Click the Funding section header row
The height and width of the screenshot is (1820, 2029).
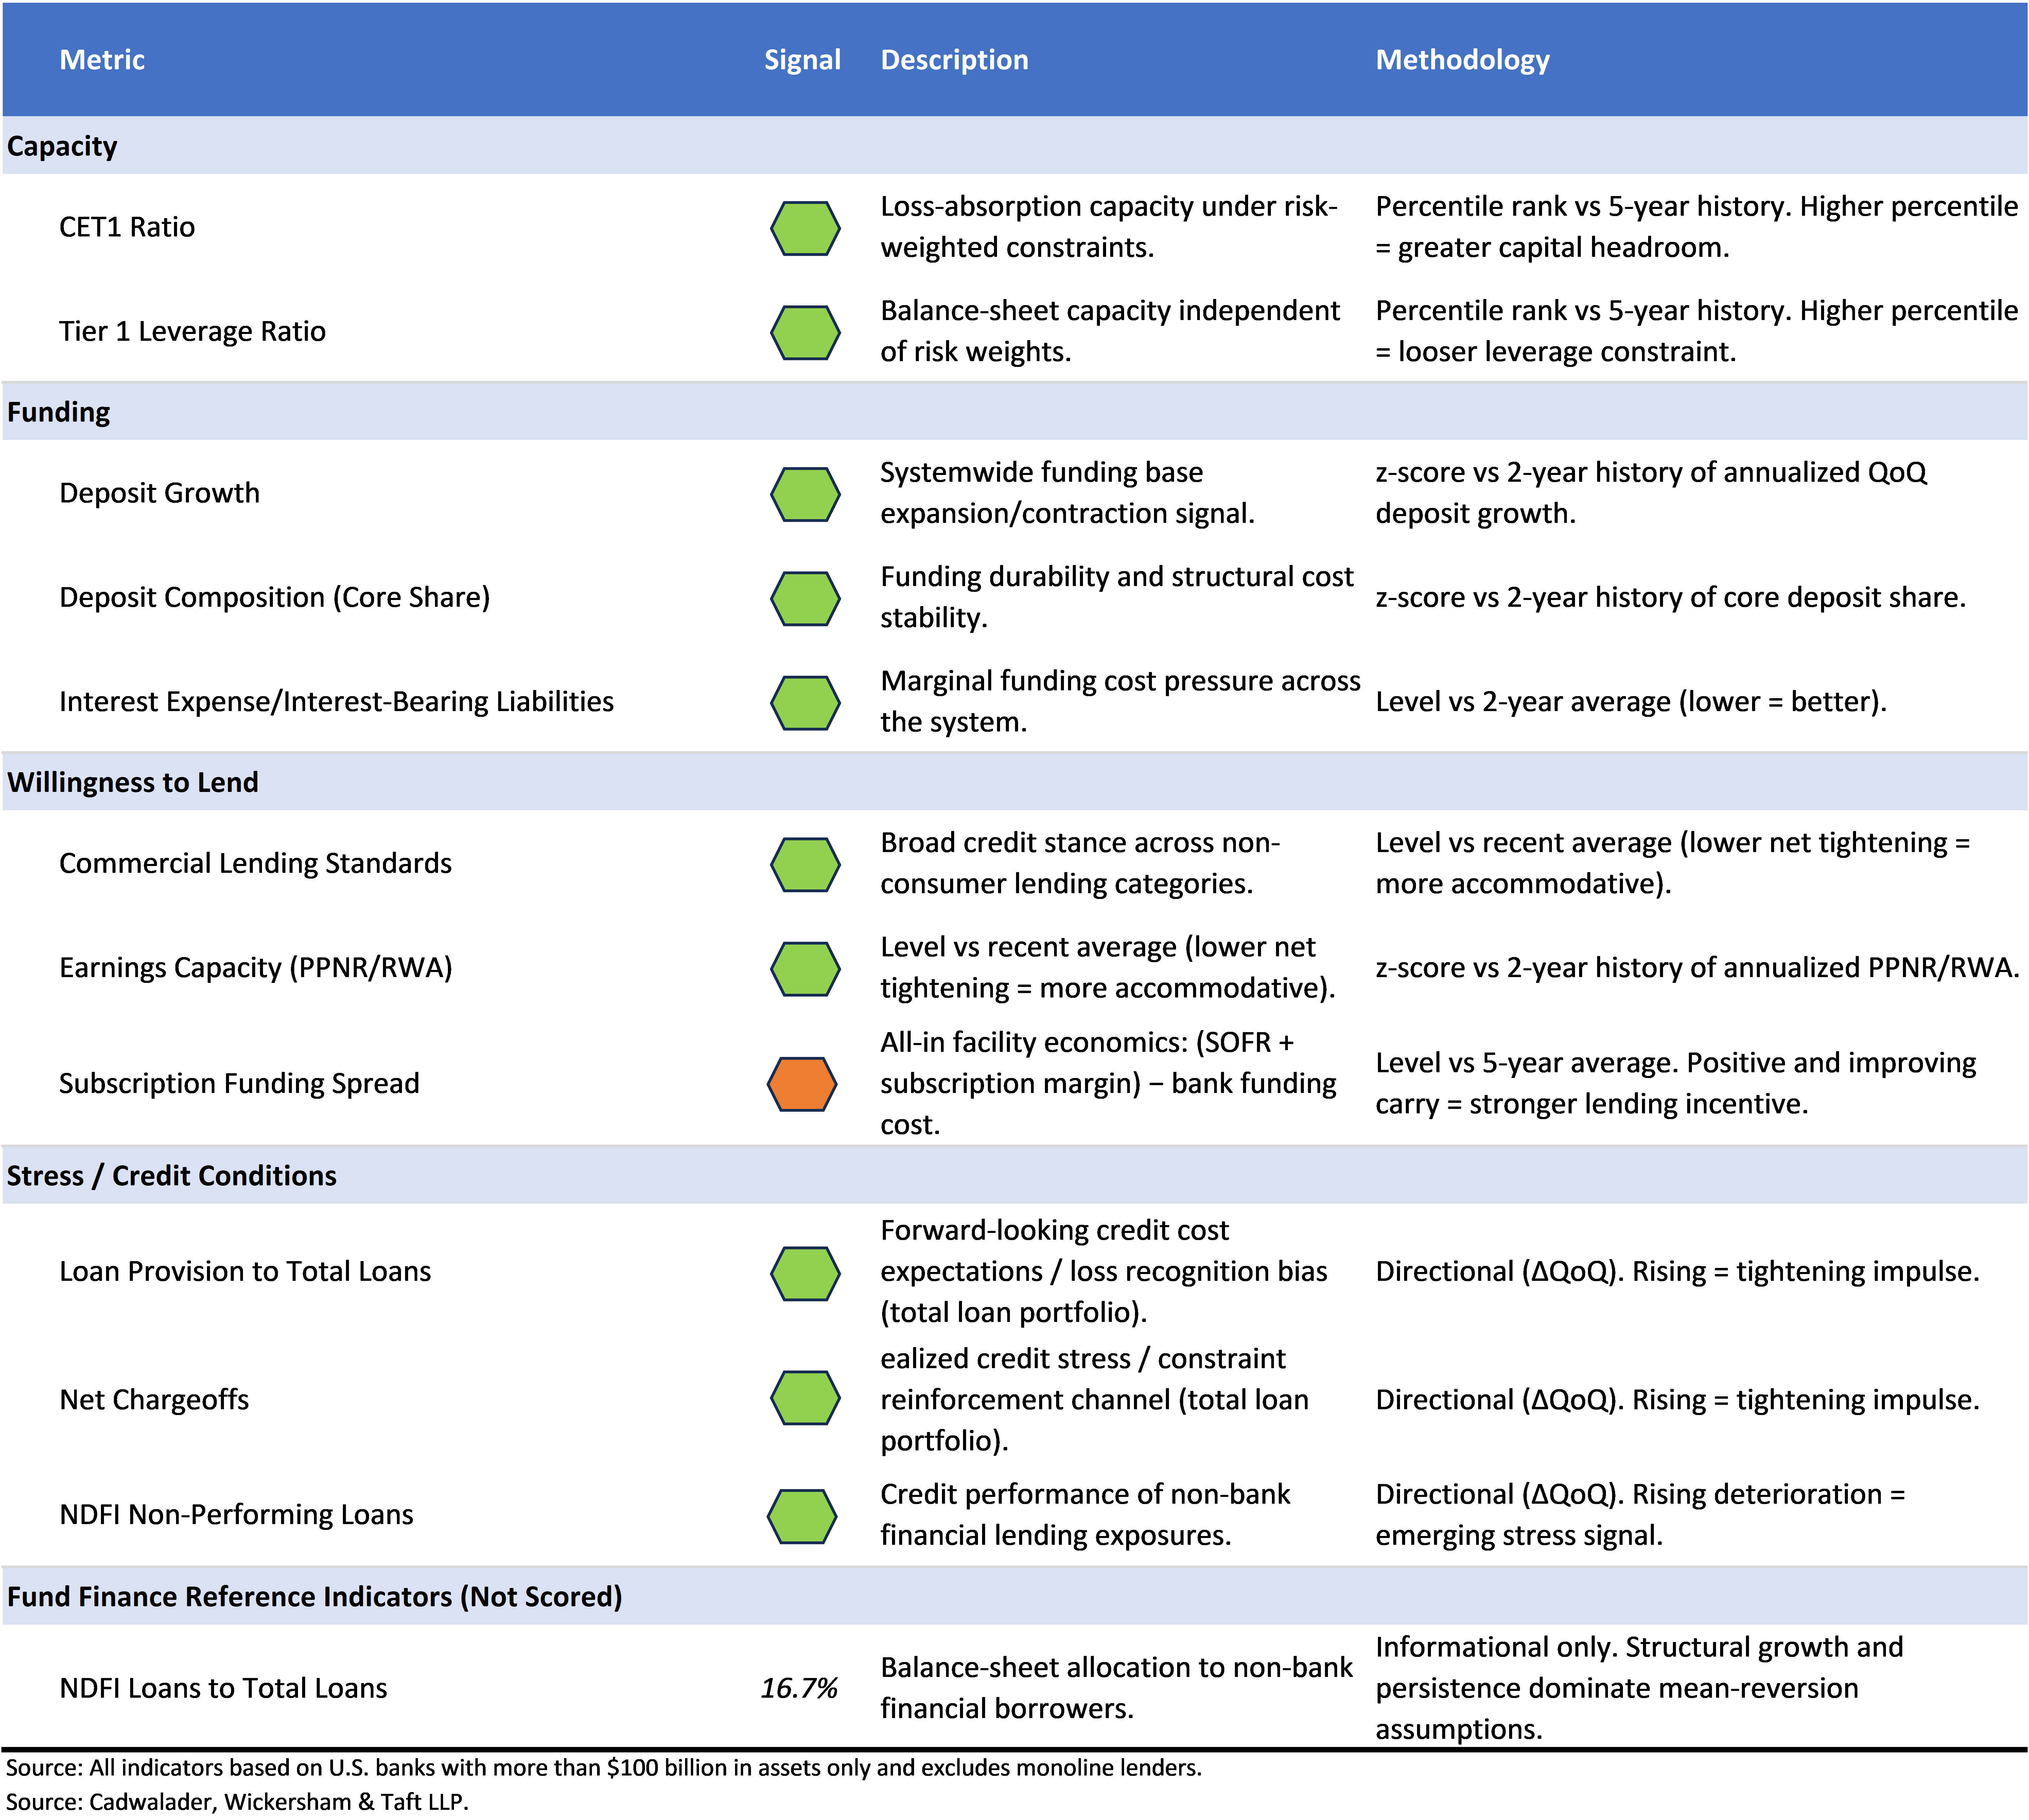(59, 412)
